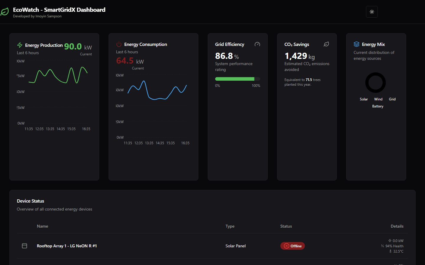Toggle the light/dark theme sun button

click(372, 12)
